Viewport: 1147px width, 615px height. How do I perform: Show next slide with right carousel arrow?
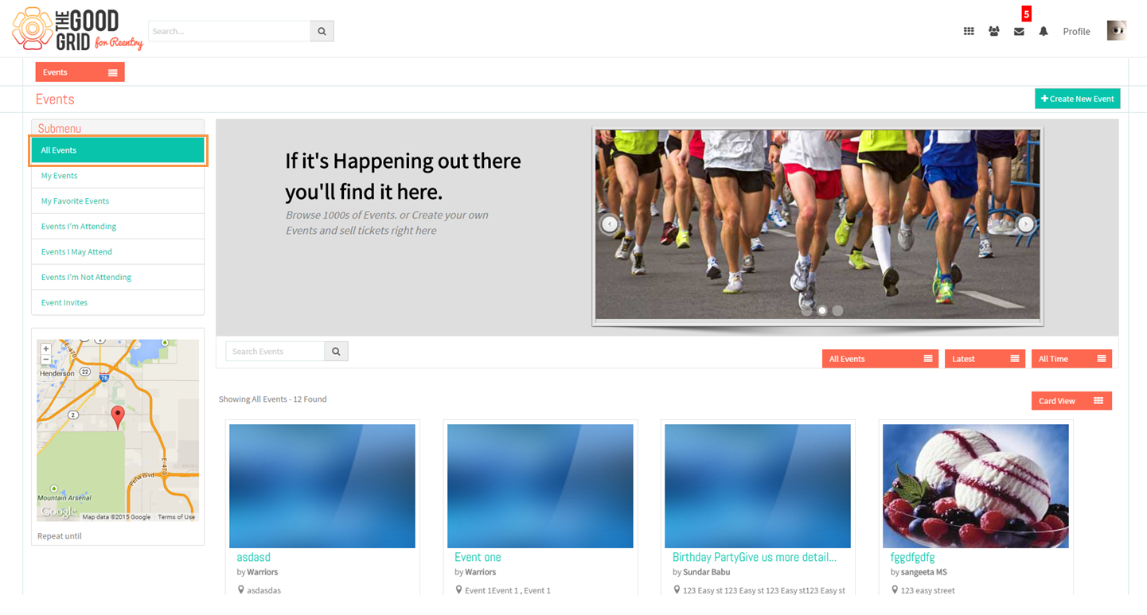click(x=1026, y=224)
